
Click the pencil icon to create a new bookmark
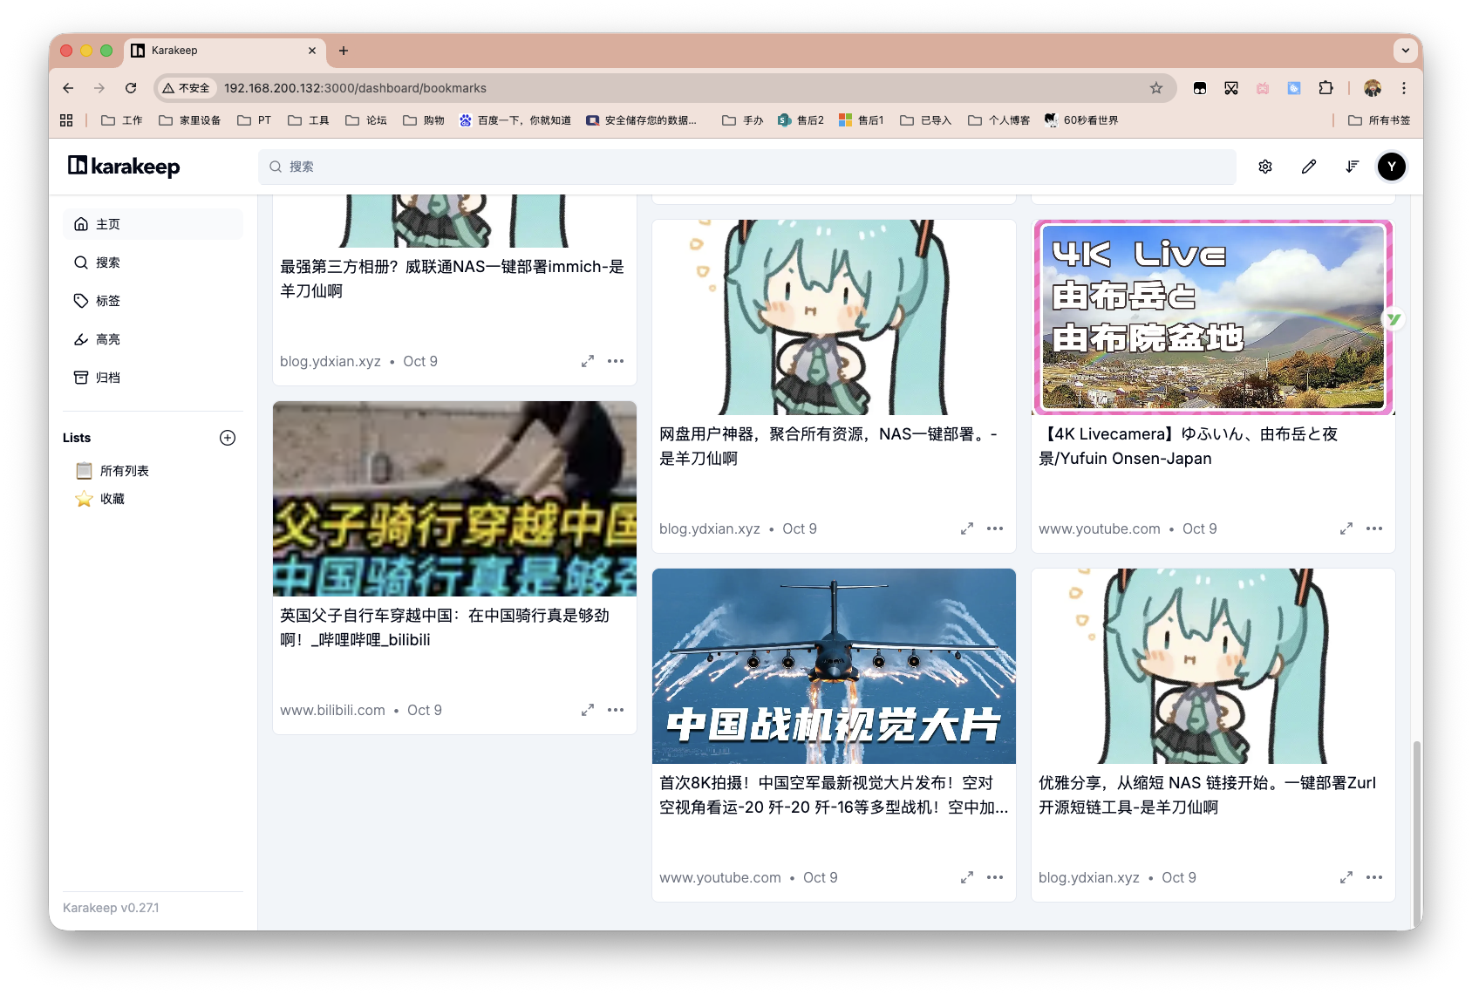(x=1308, y=166)
